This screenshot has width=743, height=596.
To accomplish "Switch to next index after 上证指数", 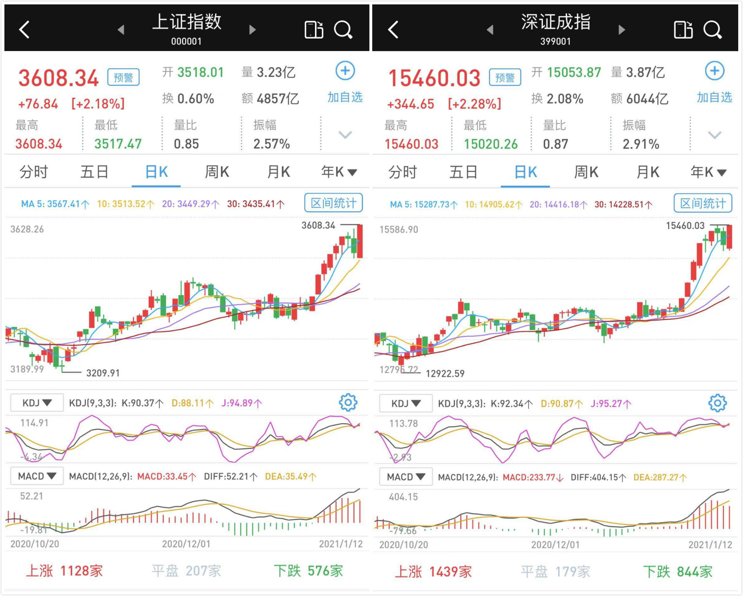I will (252, 30).
